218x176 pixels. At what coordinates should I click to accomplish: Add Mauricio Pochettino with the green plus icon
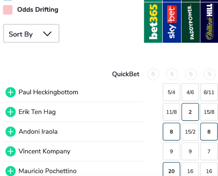(10, 171)
